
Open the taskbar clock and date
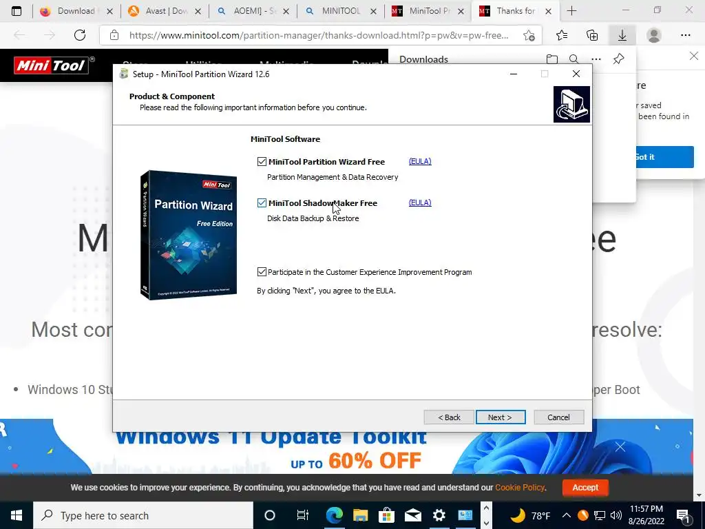click(x=646, y=515)
